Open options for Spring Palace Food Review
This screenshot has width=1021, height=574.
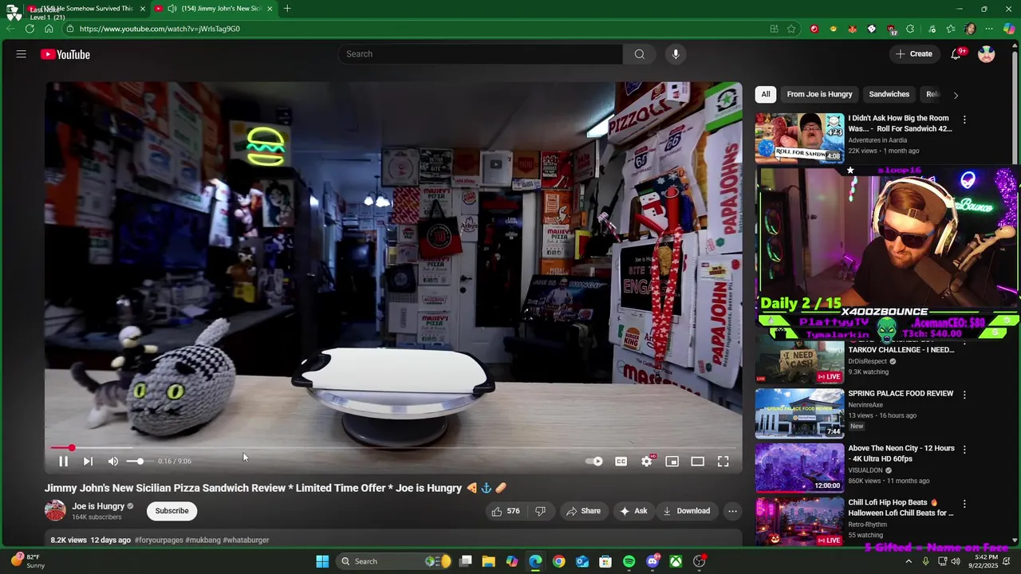(964, 395)
